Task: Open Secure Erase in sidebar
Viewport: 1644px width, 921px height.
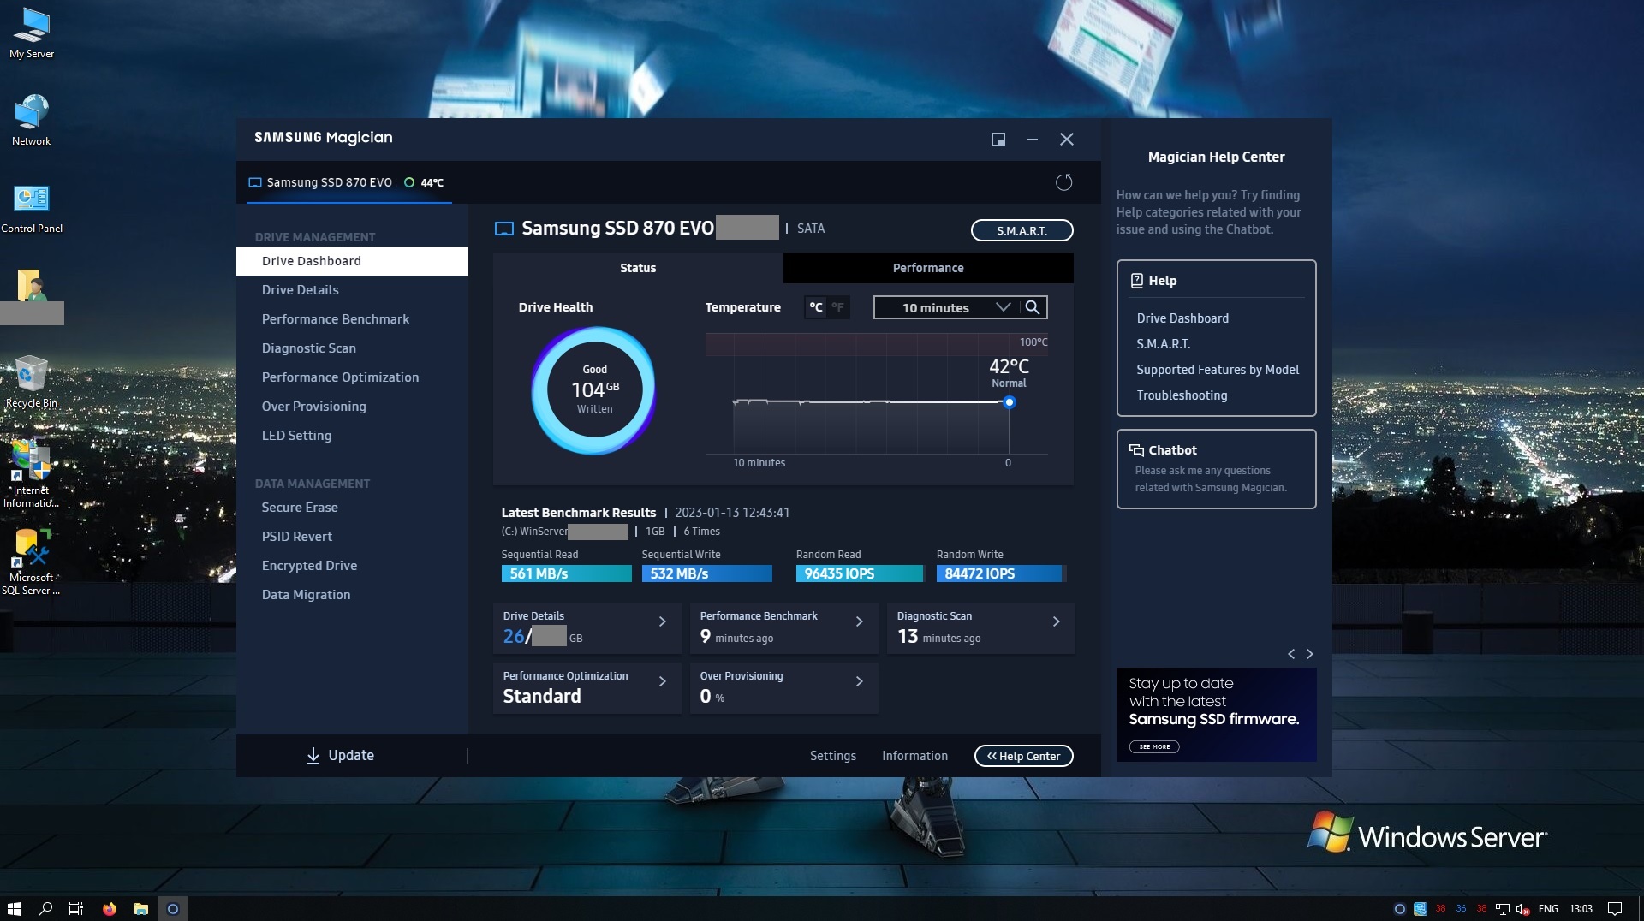Action: tap(352, 508)
